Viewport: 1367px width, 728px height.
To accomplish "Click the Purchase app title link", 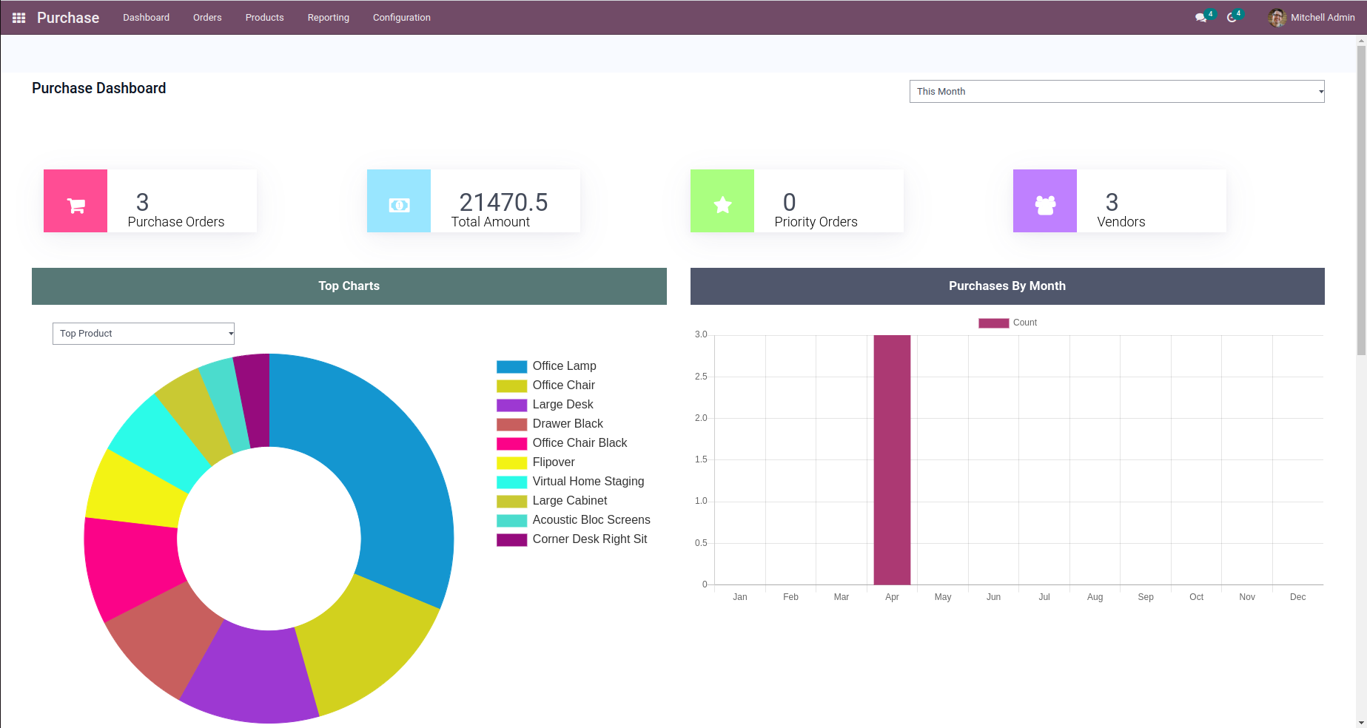I will [68, 18].
